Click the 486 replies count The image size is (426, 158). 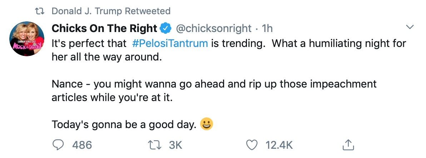(x=82, y=145)
